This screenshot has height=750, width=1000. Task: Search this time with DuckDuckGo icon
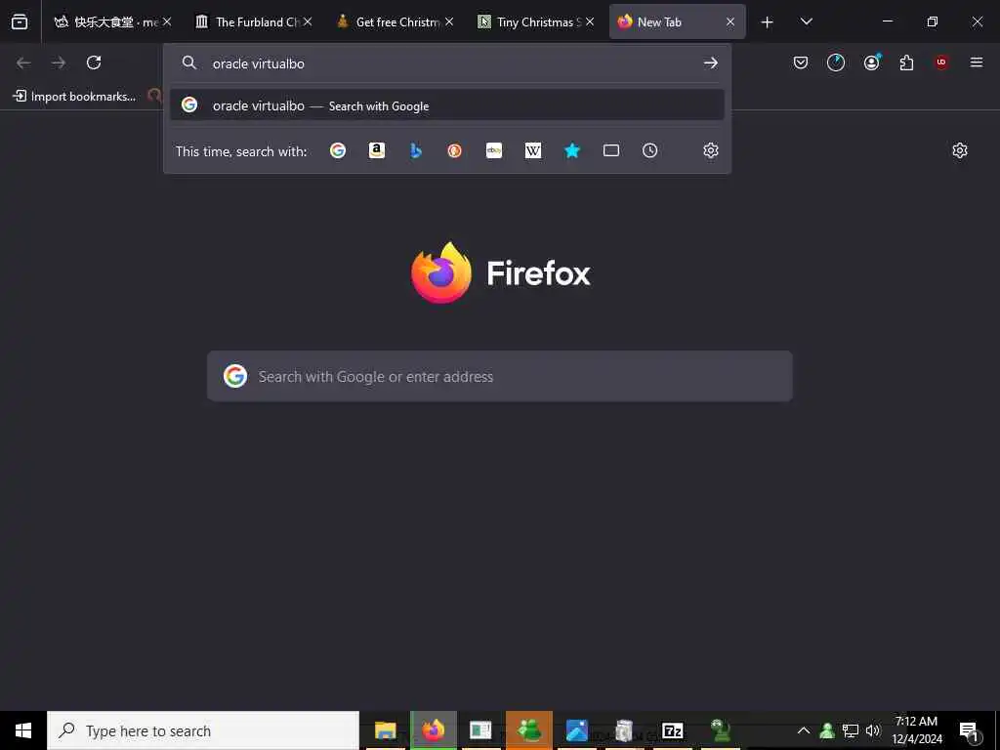pyautogui.click(x=455, y=150)
